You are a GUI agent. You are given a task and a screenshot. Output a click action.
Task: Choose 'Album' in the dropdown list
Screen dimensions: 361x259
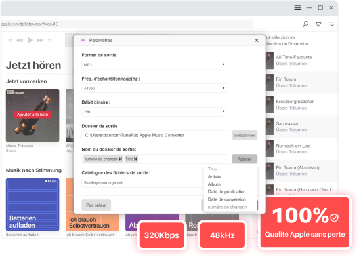click(x=214, y=184)
